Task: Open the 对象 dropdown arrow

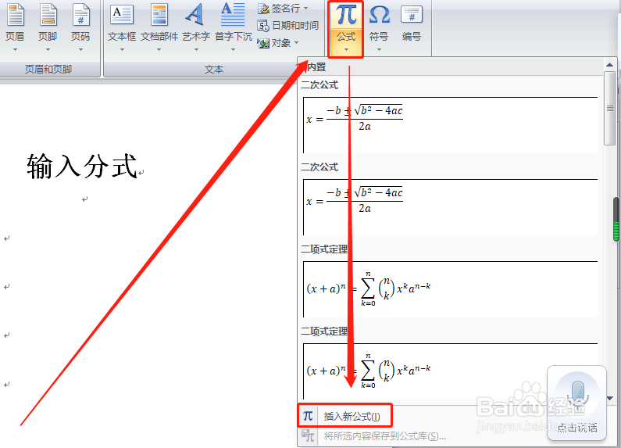Action: pos(296,43)
